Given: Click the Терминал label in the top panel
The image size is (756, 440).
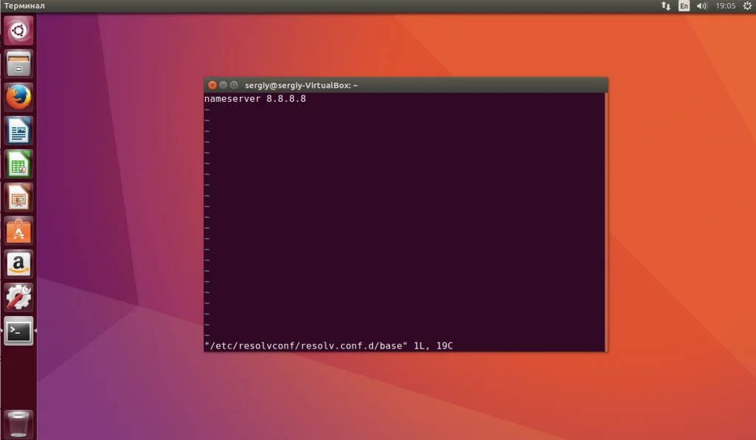Looking at the screenshot, I should [24, 6].
